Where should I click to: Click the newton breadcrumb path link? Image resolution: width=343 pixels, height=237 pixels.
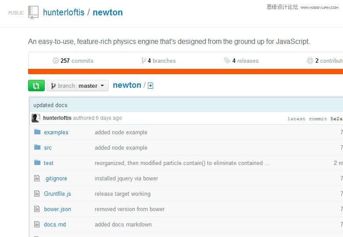[x=127, y=85]
